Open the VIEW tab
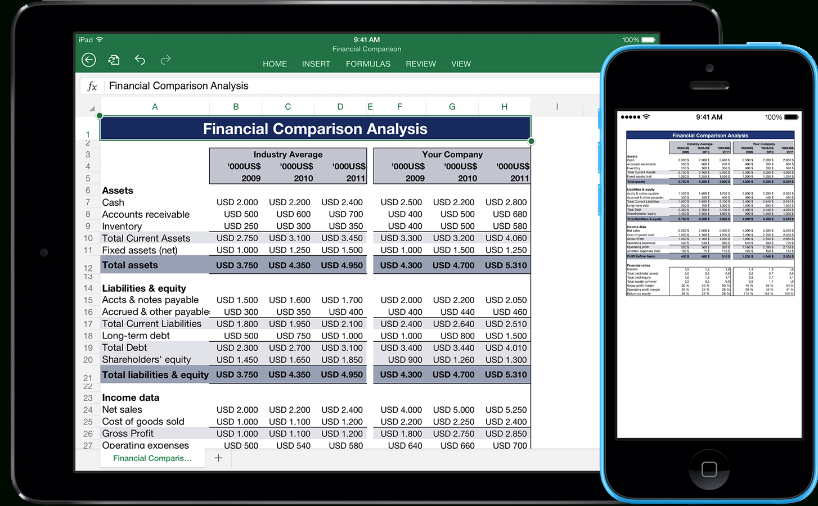 461,64
